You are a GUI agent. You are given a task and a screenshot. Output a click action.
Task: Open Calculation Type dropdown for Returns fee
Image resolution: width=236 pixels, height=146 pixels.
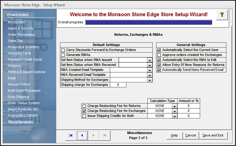(x=174, y=106)
